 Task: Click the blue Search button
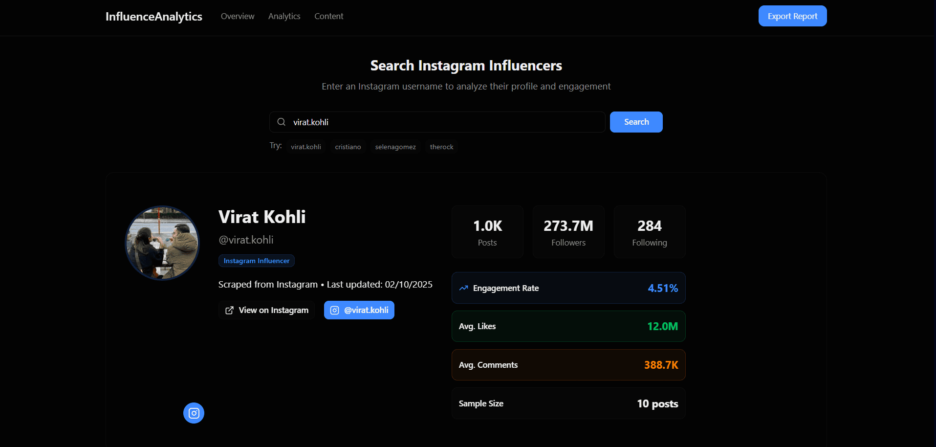(636, 122)
